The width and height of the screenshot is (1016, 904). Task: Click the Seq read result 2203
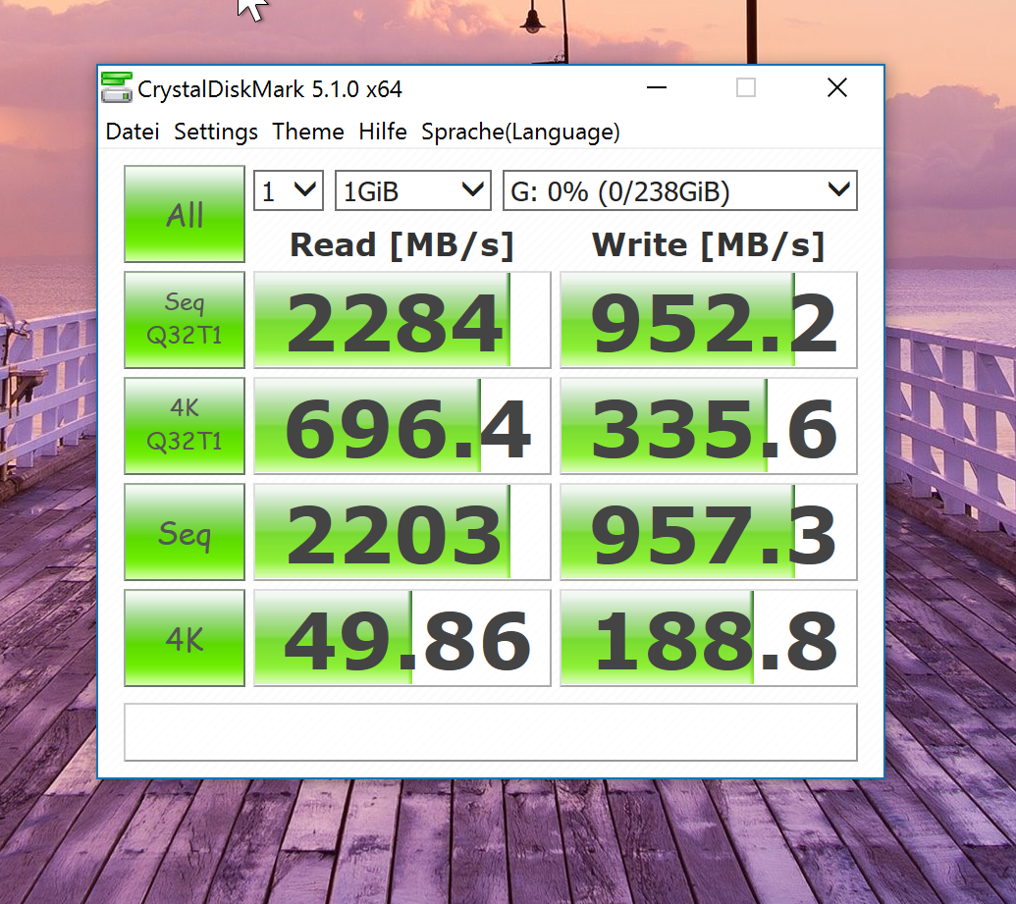(402, 532)
